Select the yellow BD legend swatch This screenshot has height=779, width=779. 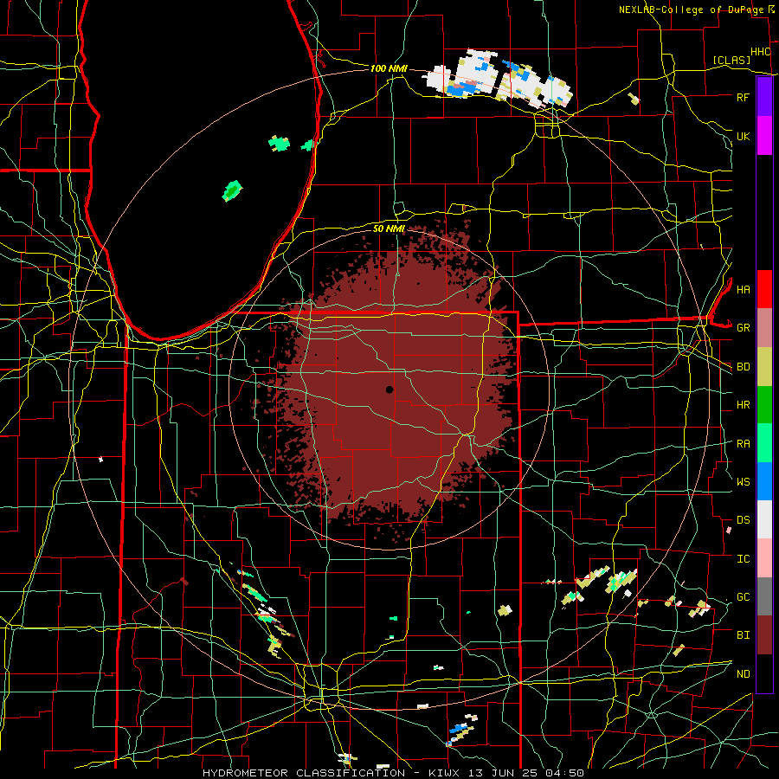764,367
